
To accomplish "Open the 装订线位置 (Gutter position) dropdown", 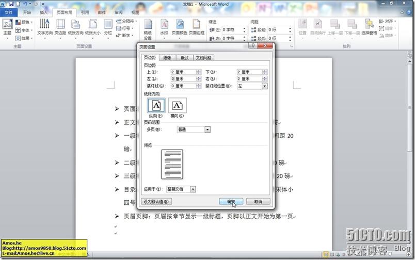I will [264, 86].
